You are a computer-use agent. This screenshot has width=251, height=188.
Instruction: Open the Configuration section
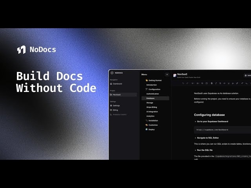(153, 89)
